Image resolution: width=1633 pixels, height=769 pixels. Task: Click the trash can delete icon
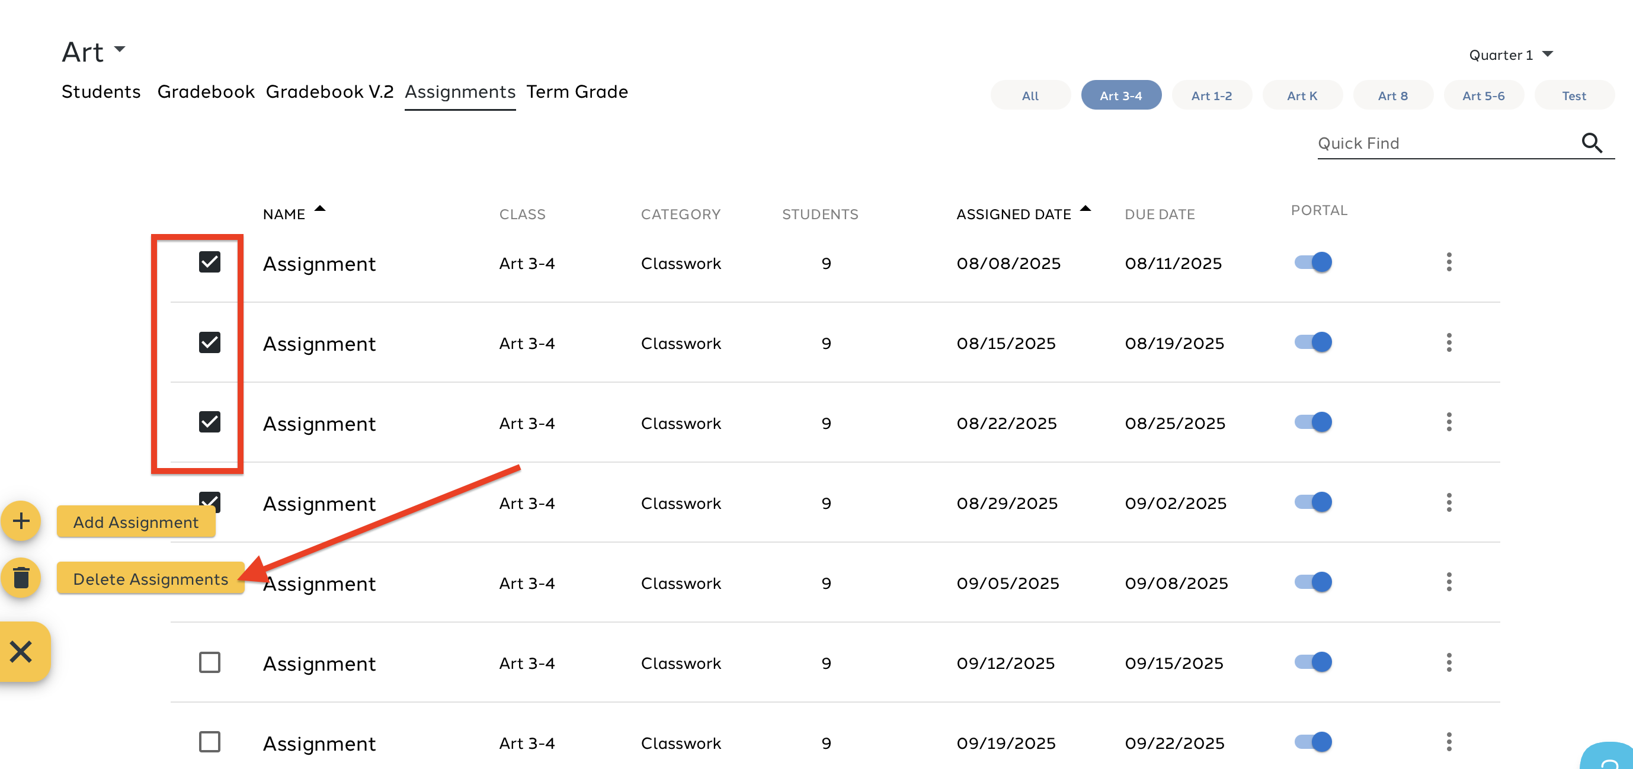pyautogui.click(x=21, y=578)
